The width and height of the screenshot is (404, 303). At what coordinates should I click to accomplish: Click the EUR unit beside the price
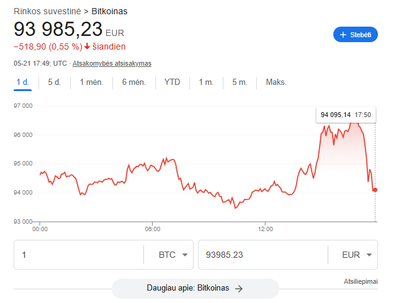tap(115, 33)
